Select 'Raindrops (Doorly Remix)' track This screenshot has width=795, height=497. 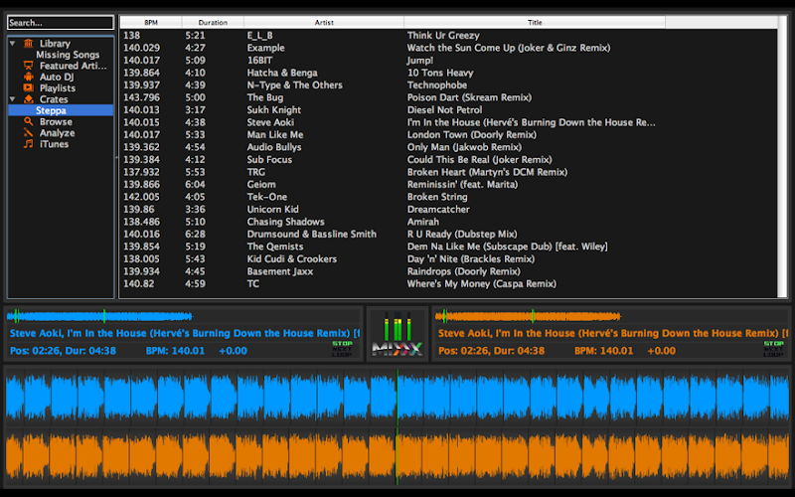[463, 271]
